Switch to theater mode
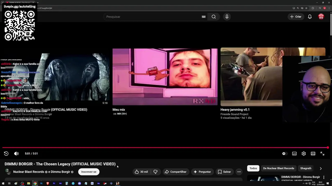This screenshot has width=332, height=186. tap(313, 153)
